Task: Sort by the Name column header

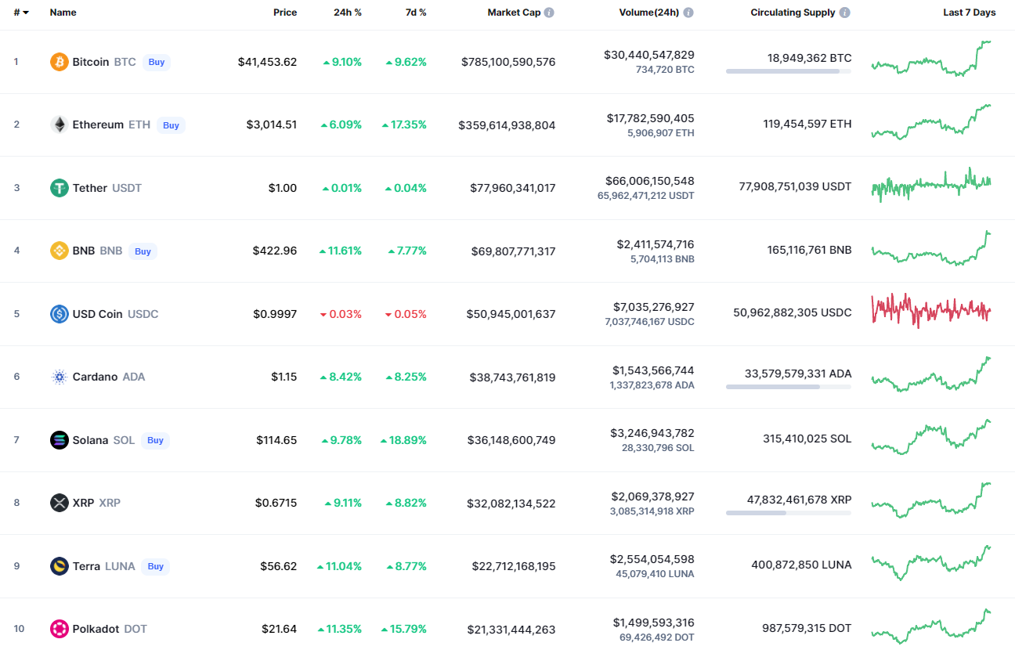Action: click(63, 13)
